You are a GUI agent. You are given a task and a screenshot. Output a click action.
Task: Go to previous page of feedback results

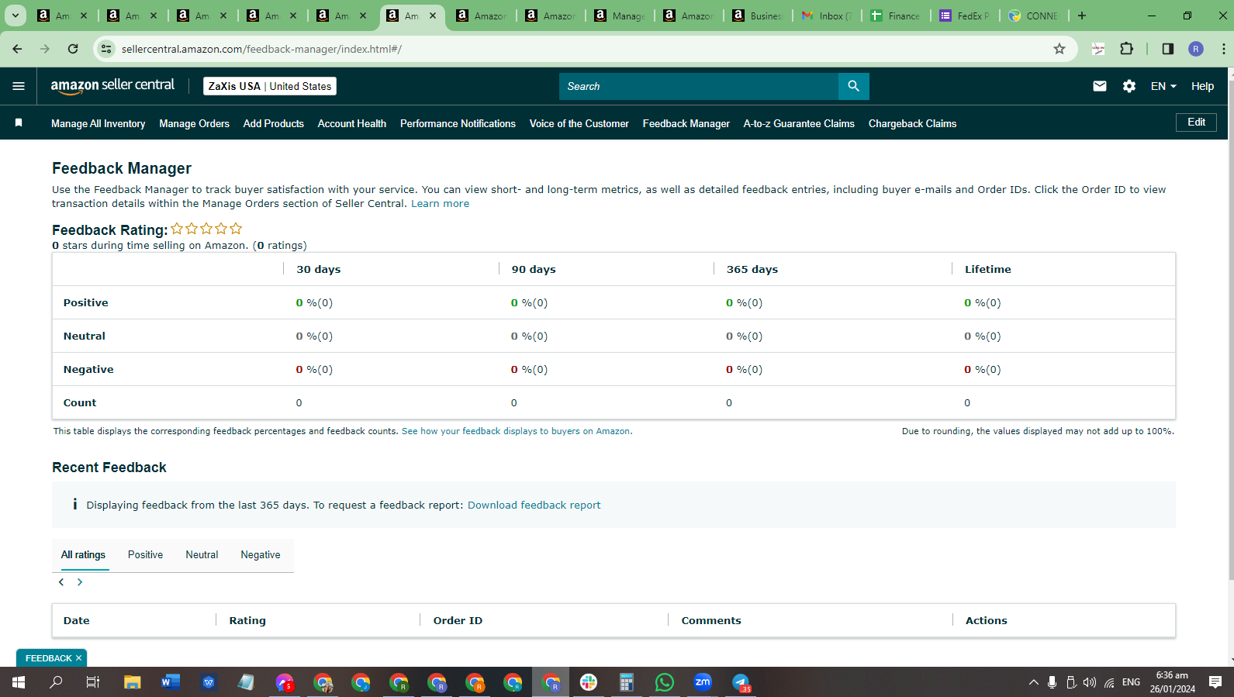point(61,582)
